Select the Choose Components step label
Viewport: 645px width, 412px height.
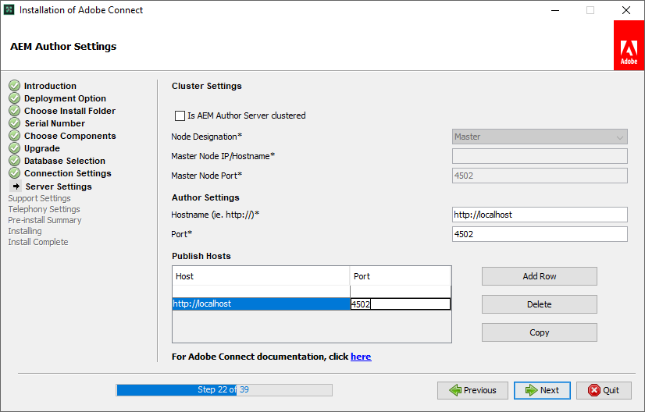[x=70, y=136]
